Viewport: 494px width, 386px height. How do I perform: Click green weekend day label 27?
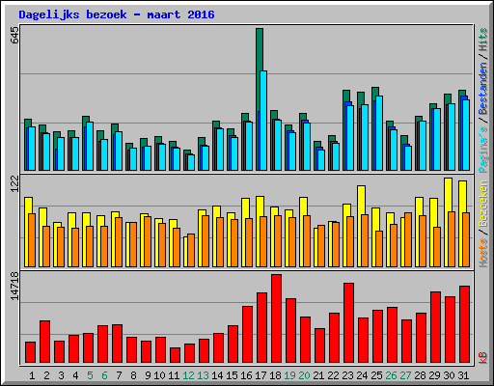pos(405,375)
